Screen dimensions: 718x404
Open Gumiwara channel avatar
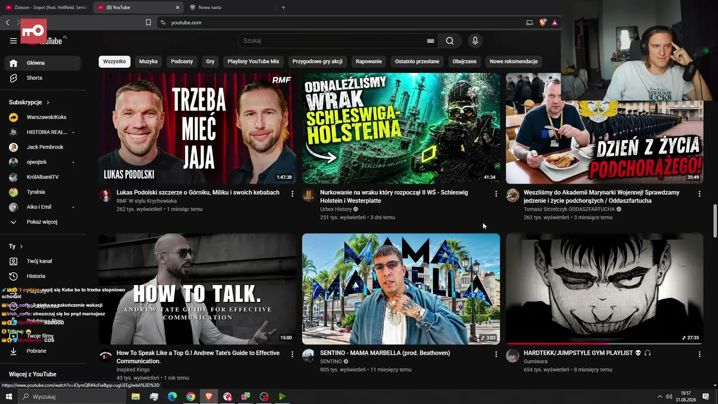click(513, 356)
